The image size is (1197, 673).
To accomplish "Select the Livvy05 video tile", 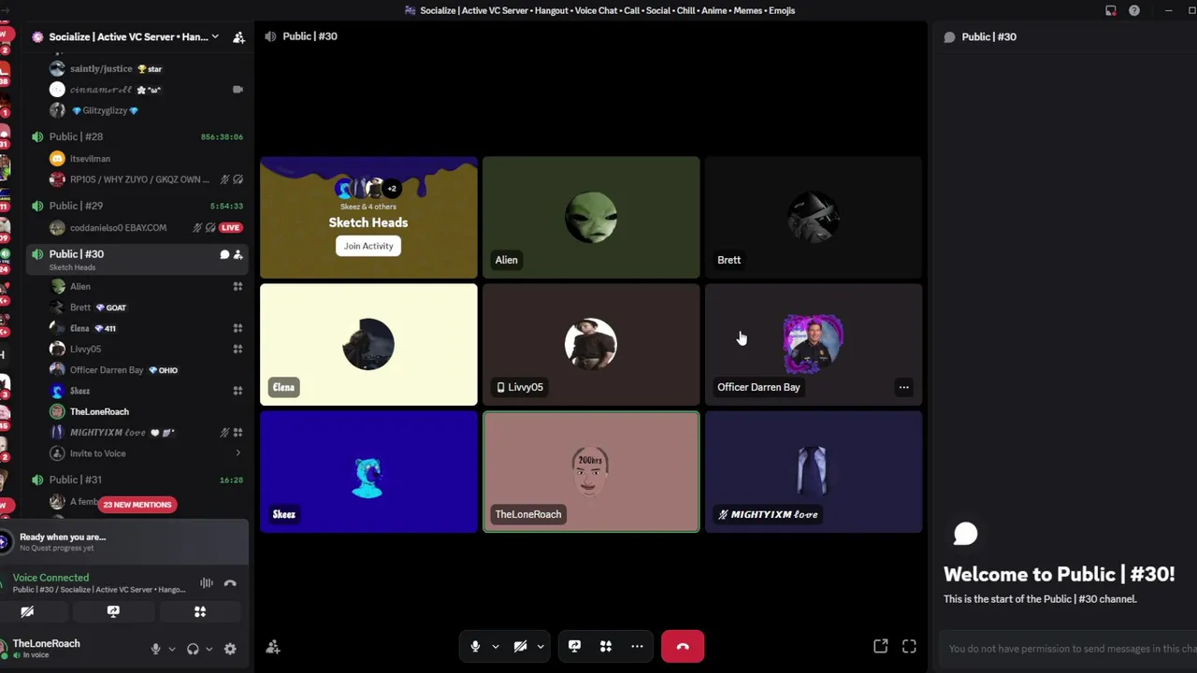I will coord(591,345).
